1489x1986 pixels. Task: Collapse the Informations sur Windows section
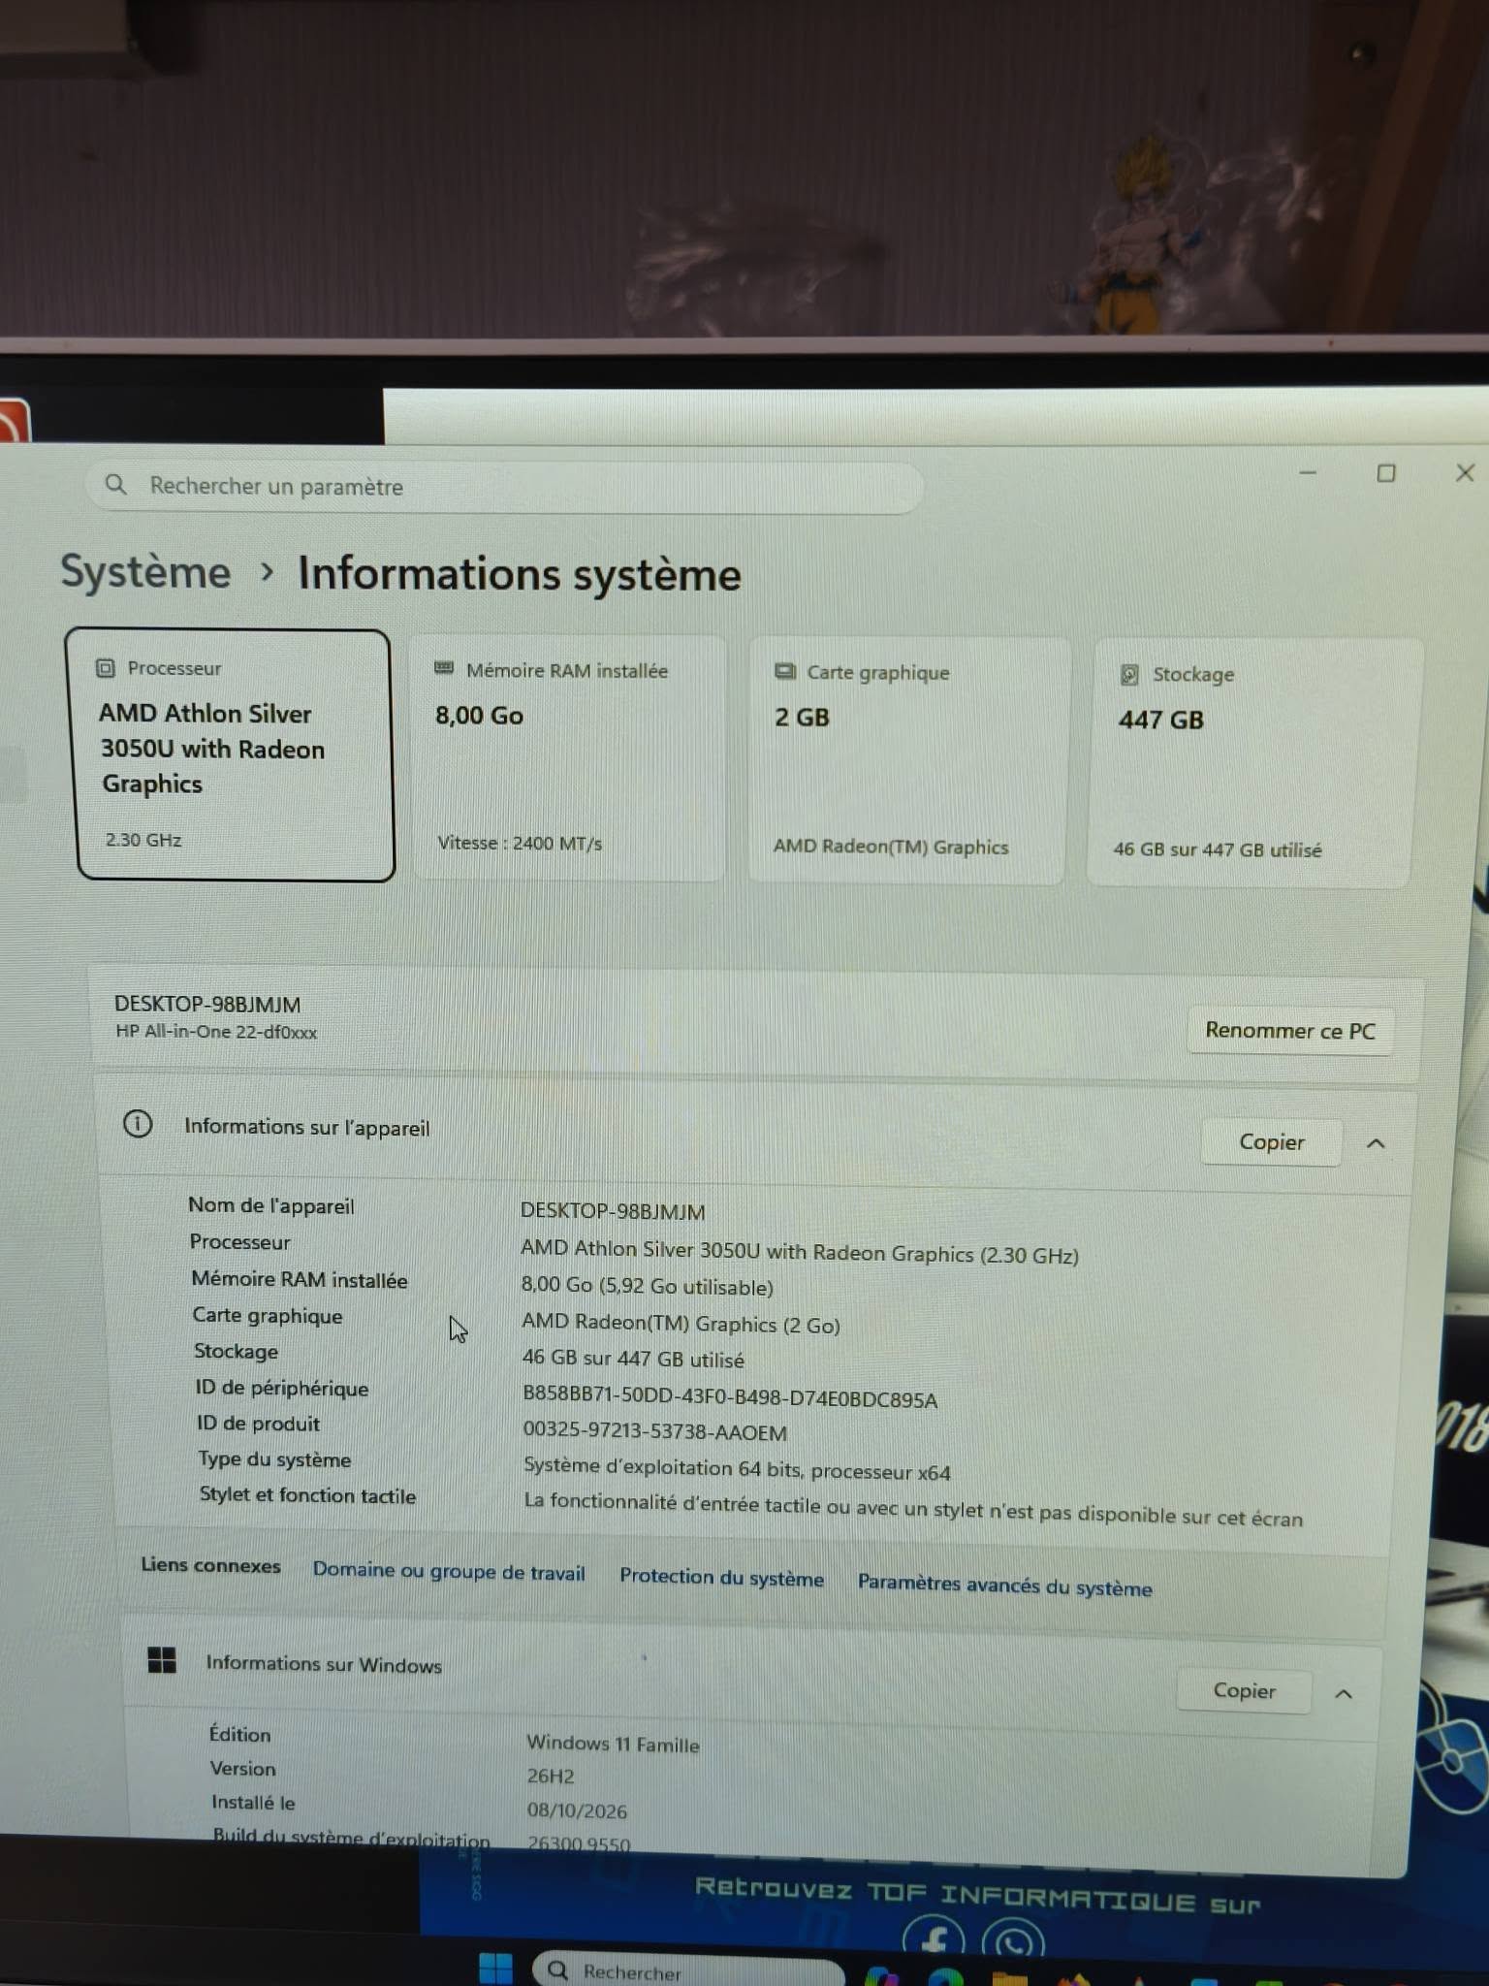(1344, 1693)
